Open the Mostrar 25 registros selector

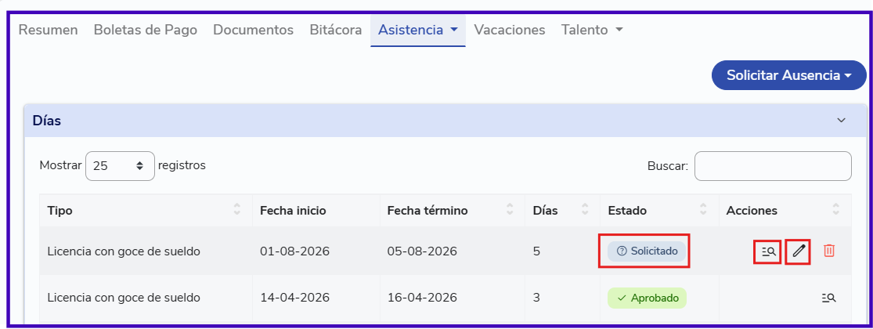point(120,166)
